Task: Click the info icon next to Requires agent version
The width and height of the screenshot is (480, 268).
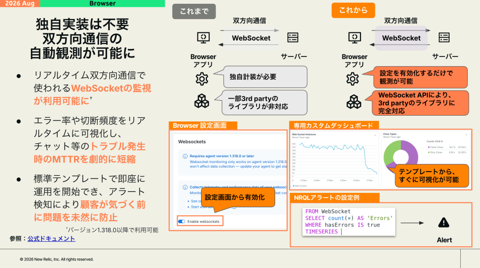Action: point(185,156)
